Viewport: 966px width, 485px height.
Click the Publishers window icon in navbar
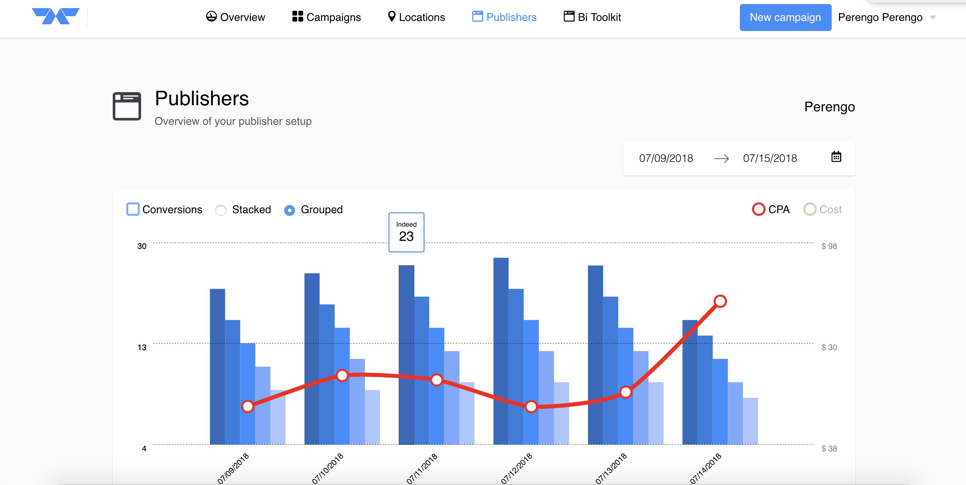(x=477, y=17)
